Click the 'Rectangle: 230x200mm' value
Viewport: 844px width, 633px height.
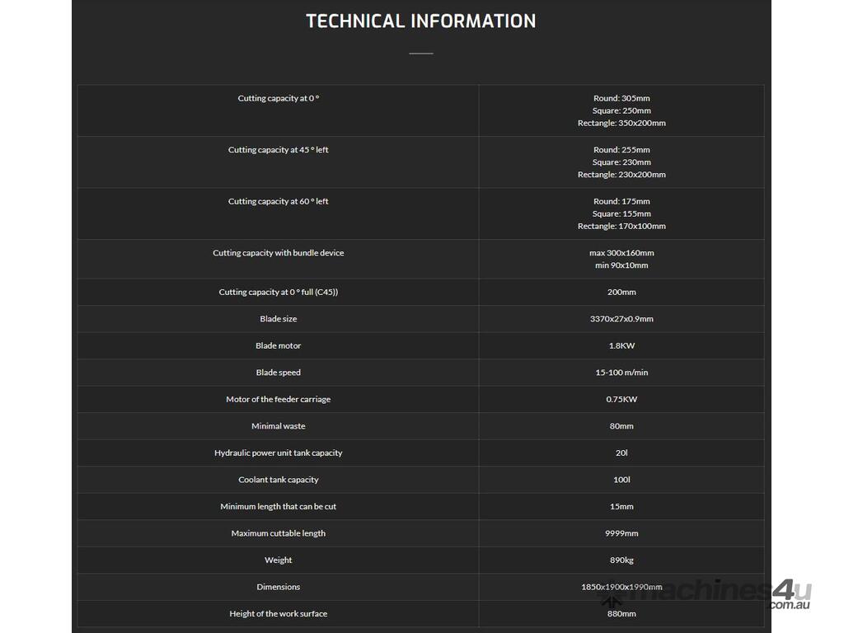click(x=621, y=175)
